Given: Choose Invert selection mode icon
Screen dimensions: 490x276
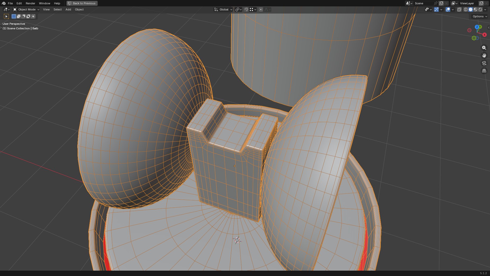Looking at the screenshot, I should (28, 16).
